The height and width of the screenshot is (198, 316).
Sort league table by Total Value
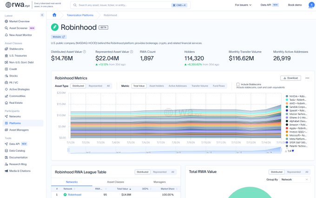[124, 189]
